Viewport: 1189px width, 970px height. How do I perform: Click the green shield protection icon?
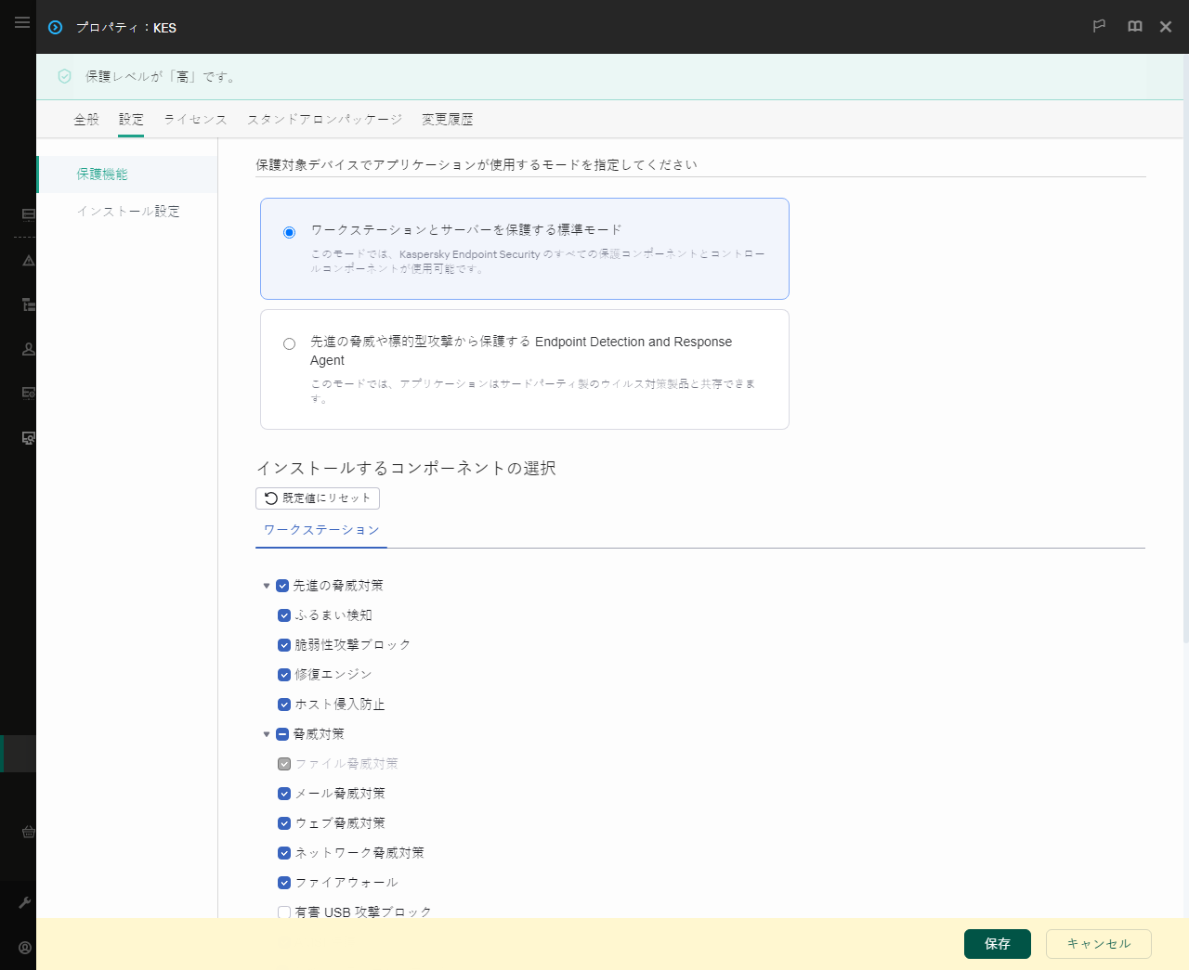click(x=64, y=76)
